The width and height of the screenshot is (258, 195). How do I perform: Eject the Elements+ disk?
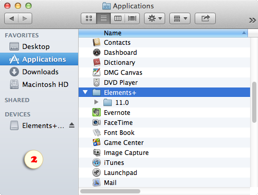tap(72, 125)
